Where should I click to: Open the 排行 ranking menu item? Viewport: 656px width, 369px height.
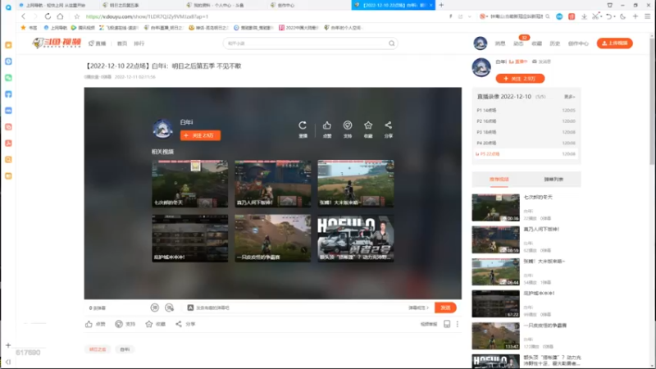[x=139, y=43]
